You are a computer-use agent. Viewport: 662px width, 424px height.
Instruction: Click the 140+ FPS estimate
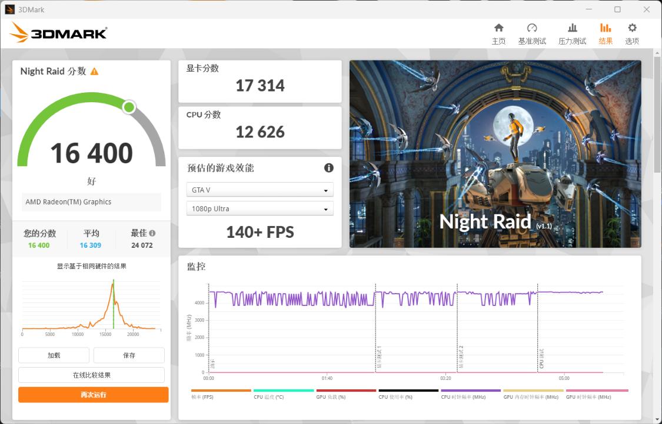coord(260,232)
